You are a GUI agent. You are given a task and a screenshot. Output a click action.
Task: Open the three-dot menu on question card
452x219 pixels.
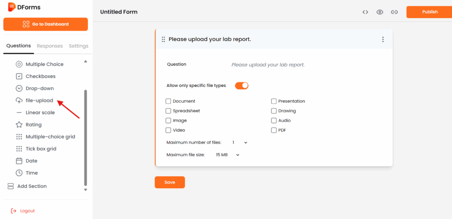(383, 39)
